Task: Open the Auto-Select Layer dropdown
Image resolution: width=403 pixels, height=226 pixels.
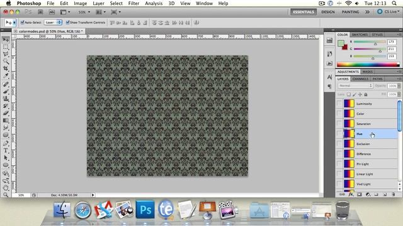Action: 53,23
